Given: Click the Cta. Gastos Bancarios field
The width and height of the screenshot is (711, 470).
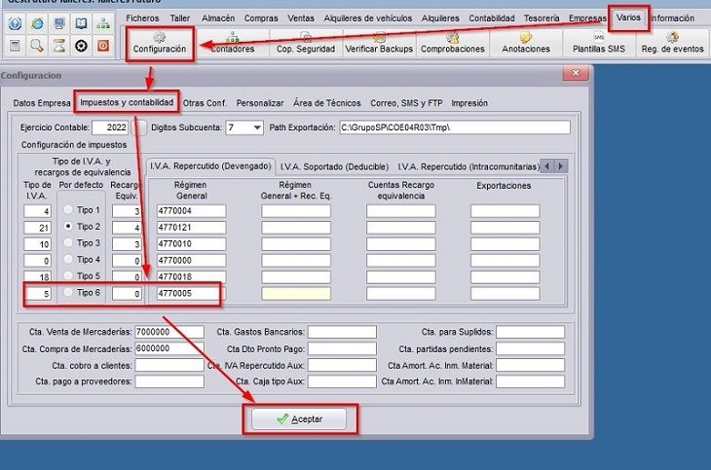Looking at the screenshot, I should click(342, 332).
